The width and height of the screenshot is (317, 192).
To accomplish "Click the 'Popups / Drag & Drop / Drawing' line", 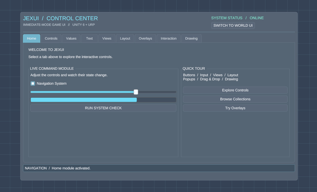I will [x=211, y=79].
